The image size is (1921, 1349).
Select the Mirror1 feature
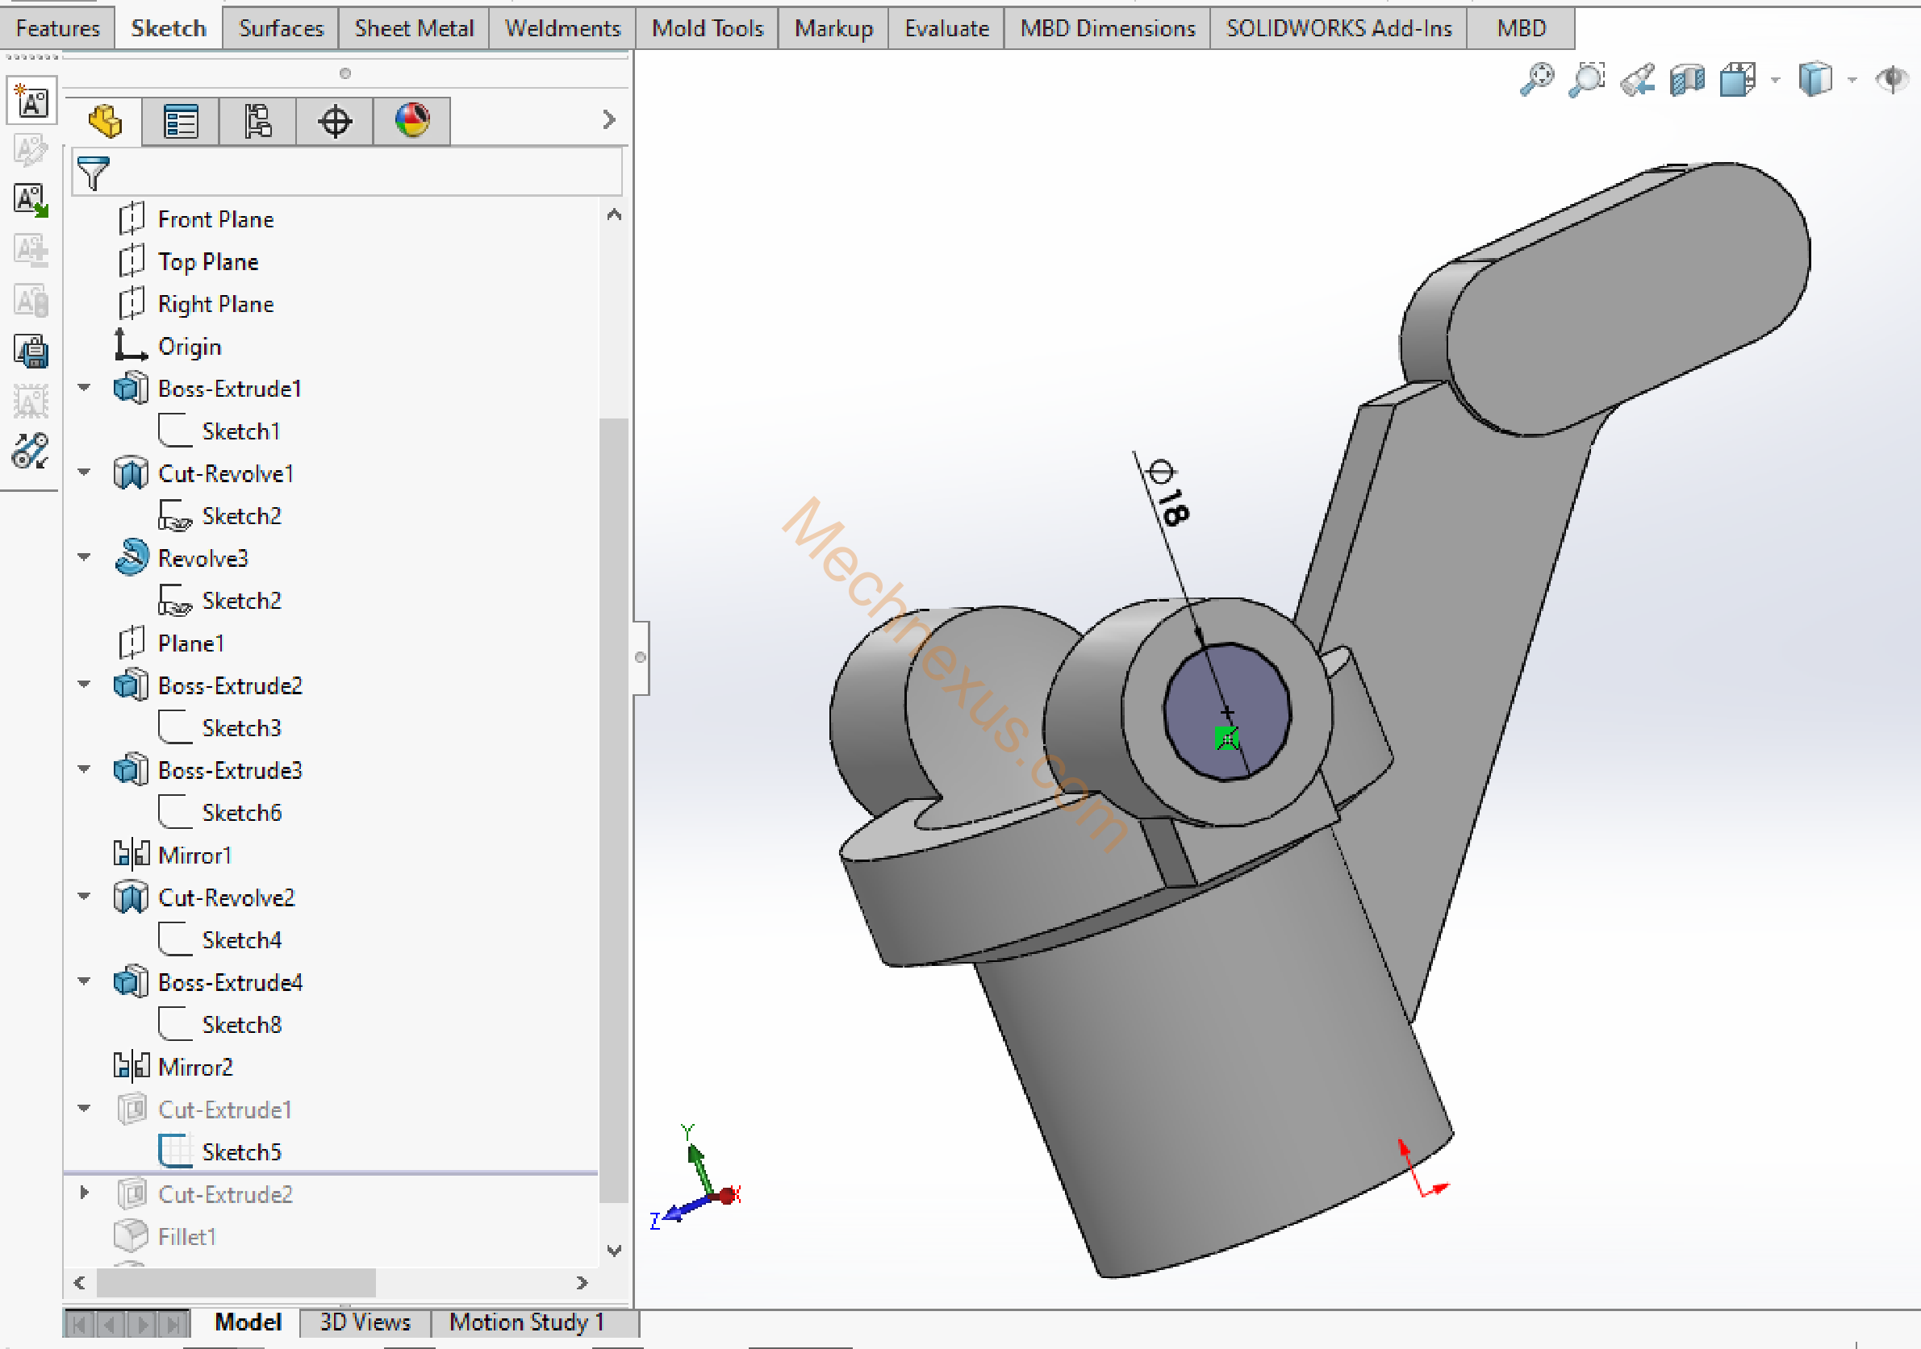(x=194, y=855)
